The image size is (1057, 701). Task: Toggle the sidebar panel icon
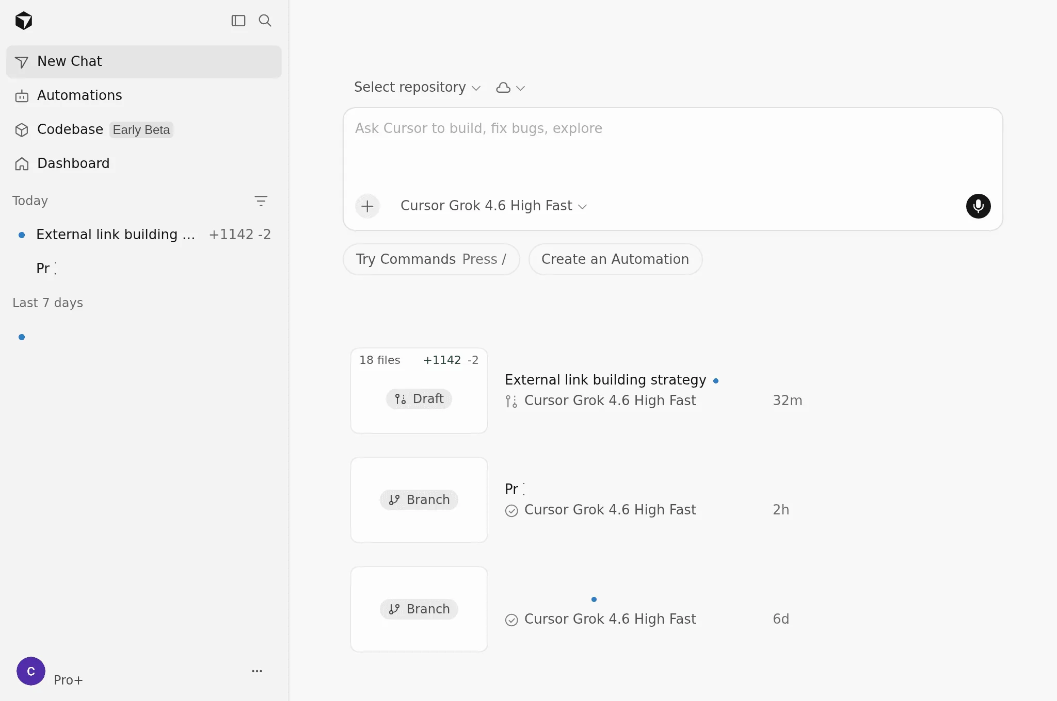pos(238,21)
